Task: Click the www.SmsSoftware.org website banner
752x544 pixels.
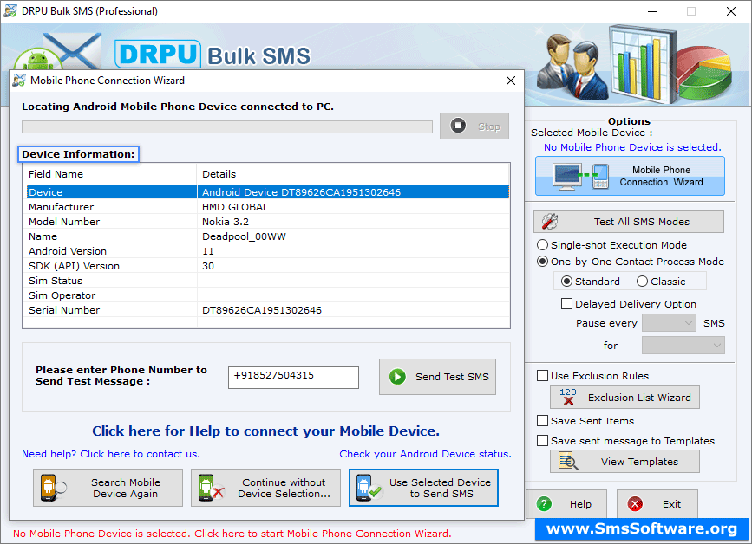Action: pos(642,528)
